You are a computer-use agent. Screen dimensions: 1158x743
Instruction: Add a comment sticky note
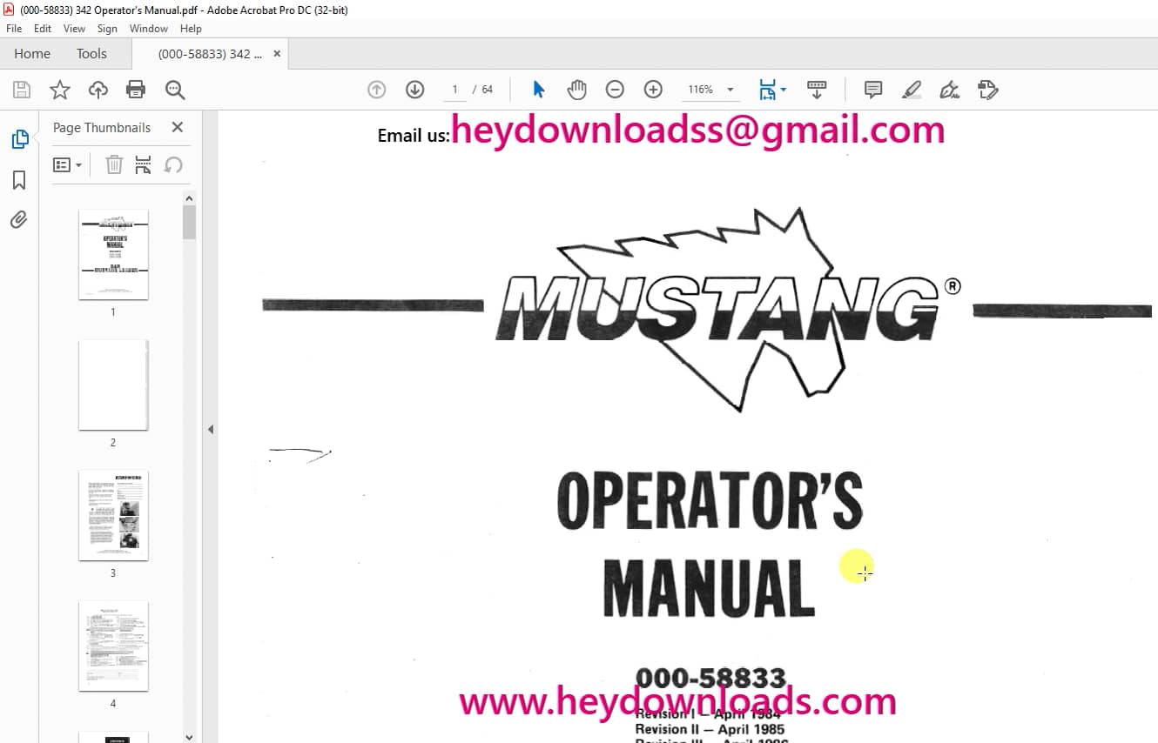point(873,90)
